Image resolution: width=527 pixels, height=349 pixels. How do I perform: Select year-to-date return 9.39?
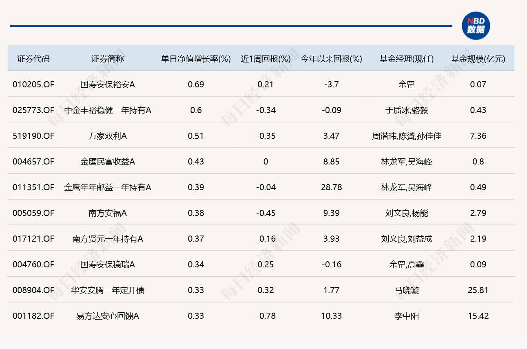(x=331, y=213)
